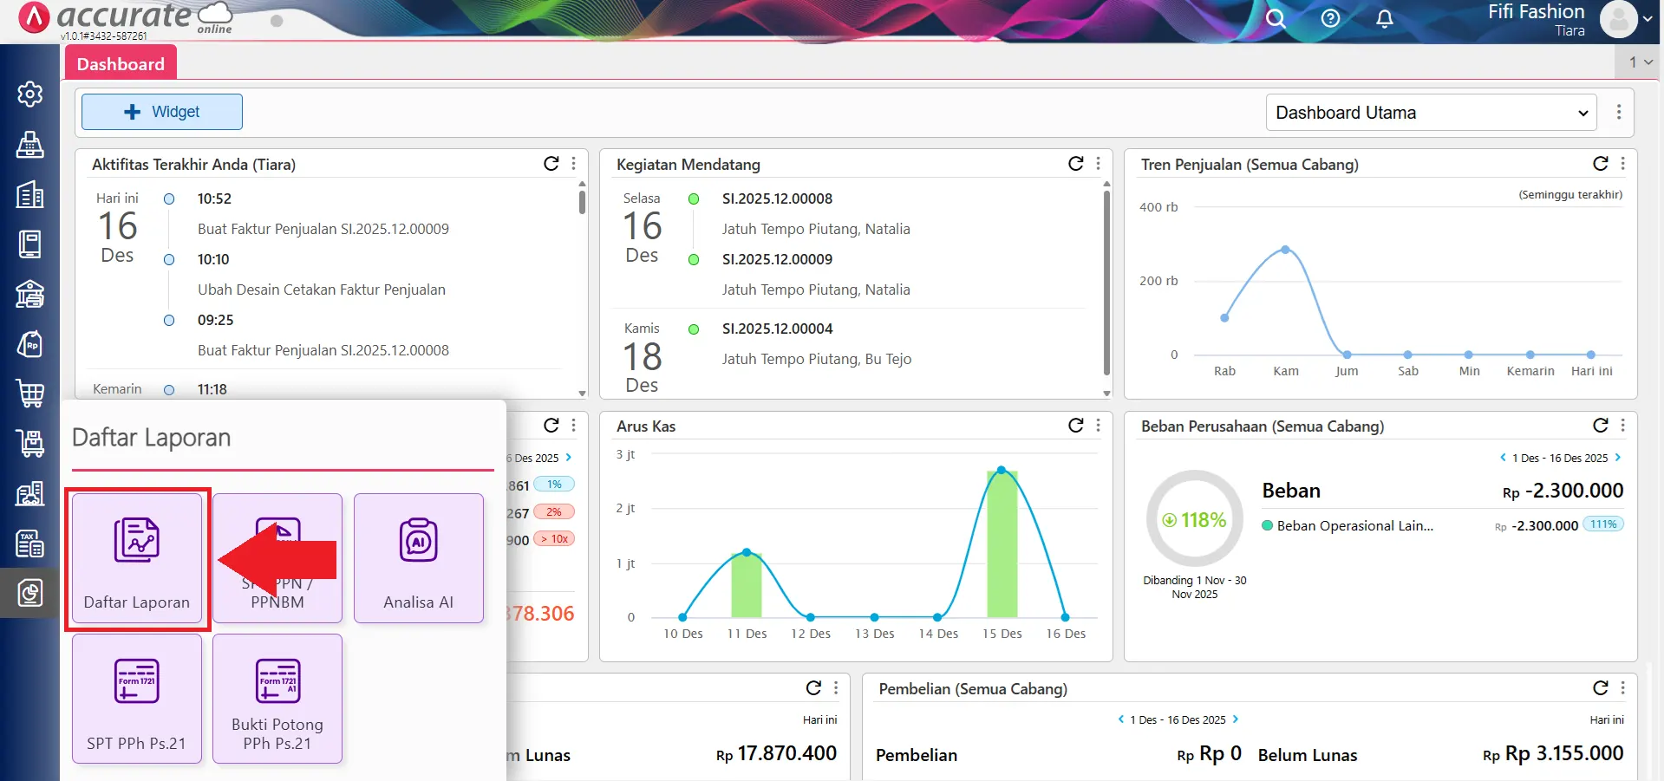Go to next period in Beban Perusahaan
The image size is (1664, 781).
pyautogui.click(x=1618, y=458)
